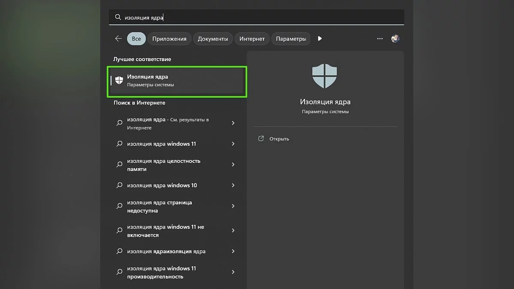Click inside the search text field
This screenshot has height=289, width=514.
257,18
